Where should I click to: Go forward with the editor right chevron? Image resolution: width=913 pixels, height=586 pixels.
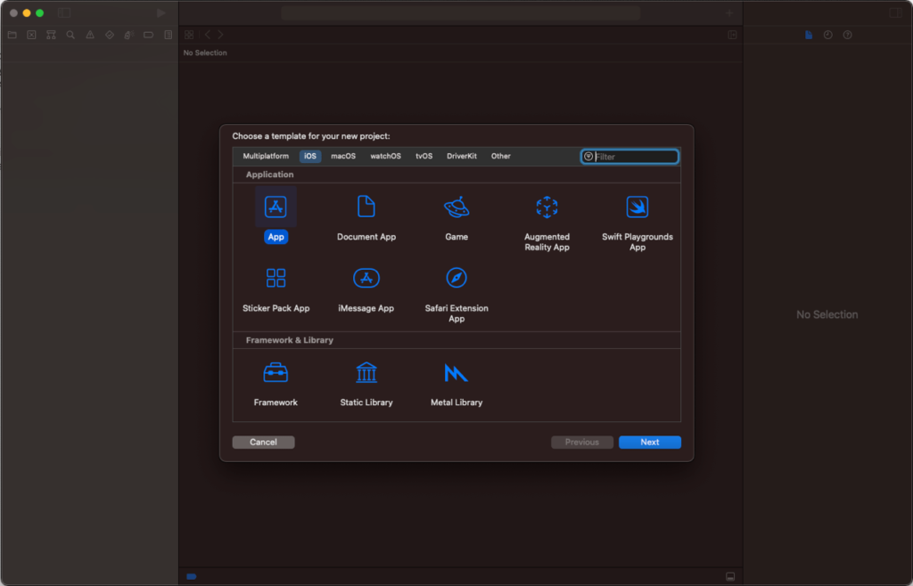point(220,35)
